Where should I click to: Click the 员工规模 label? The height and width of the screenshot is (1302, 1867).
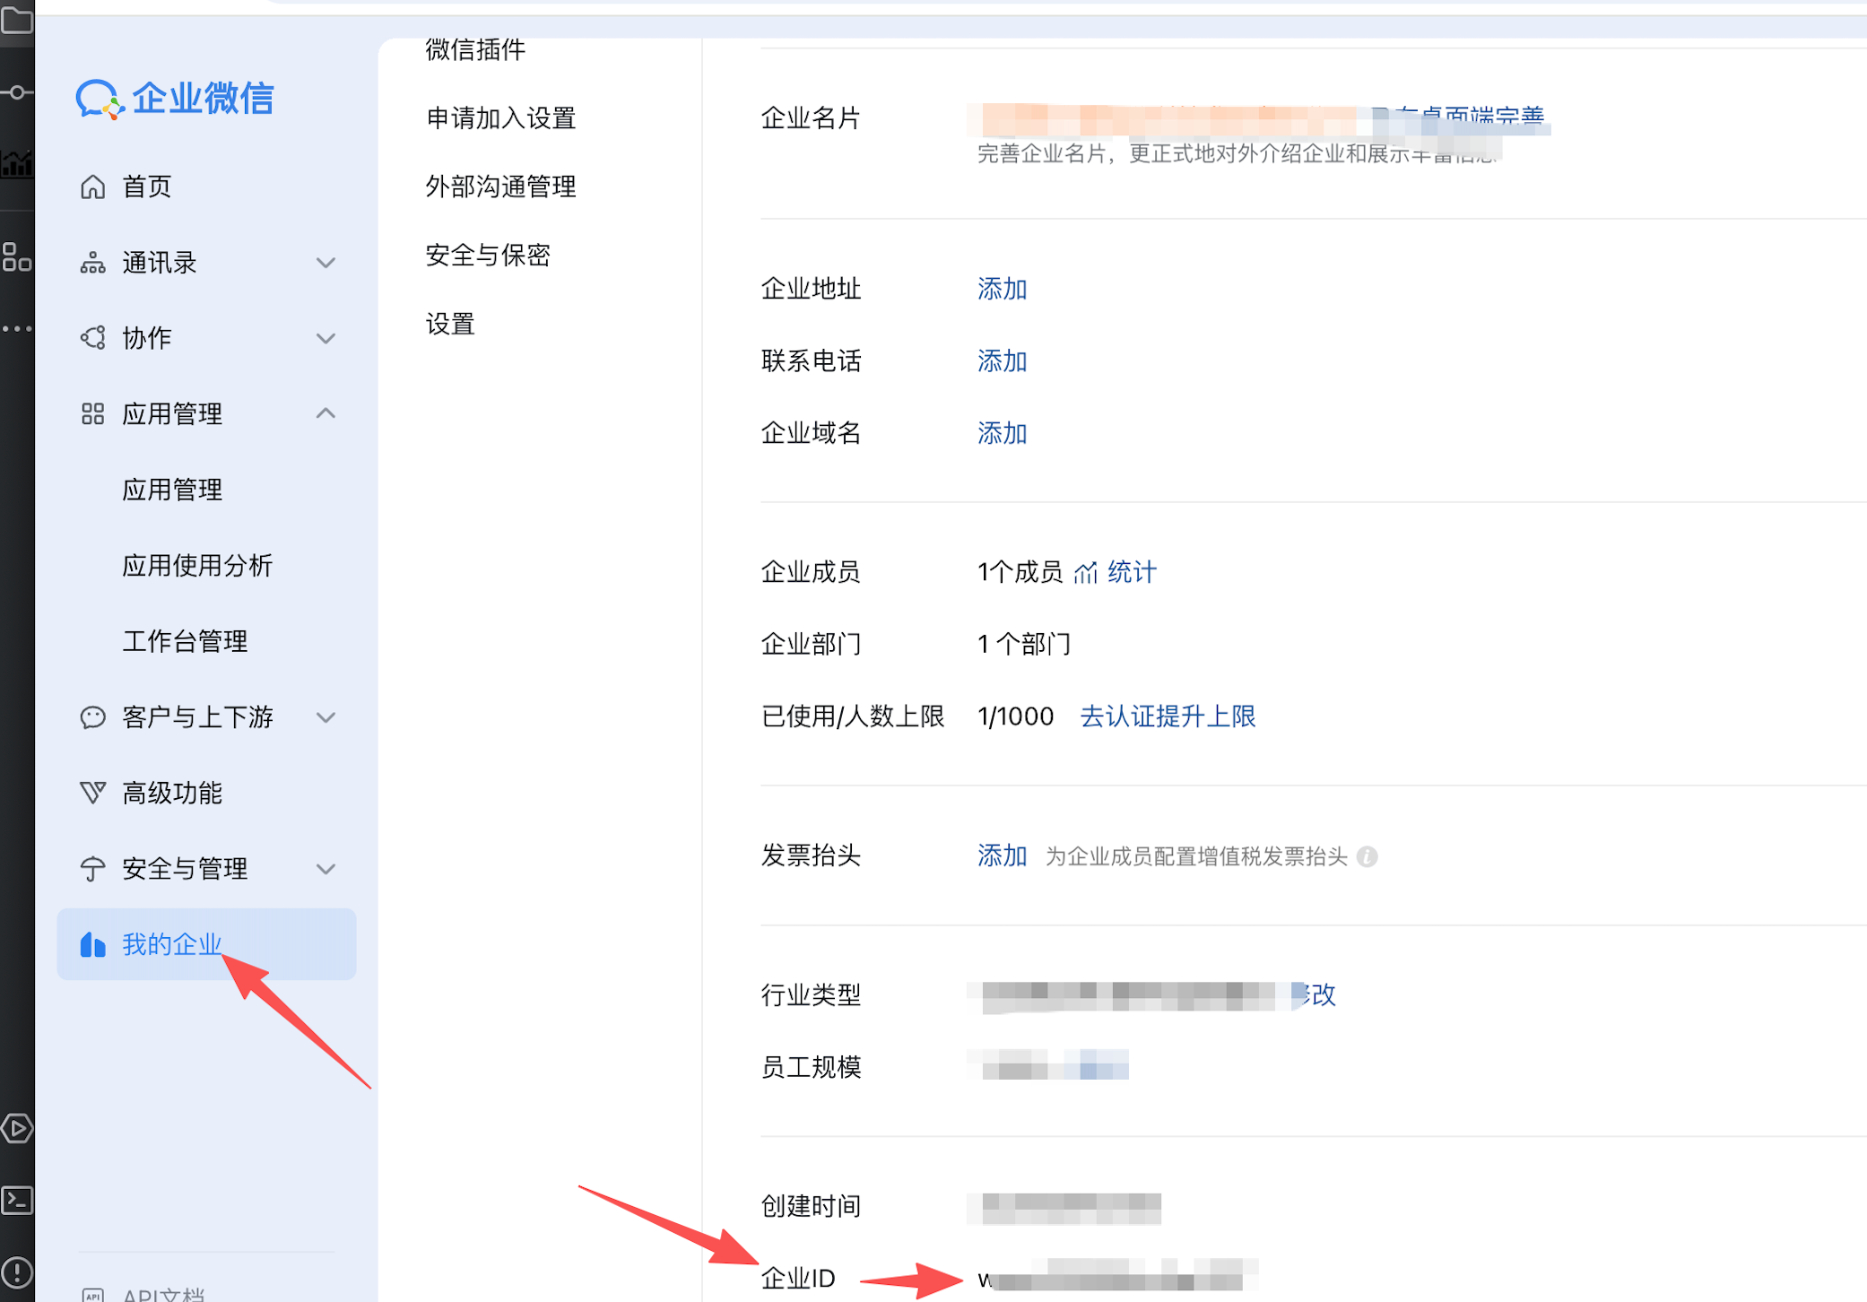tap(811, 1067)
